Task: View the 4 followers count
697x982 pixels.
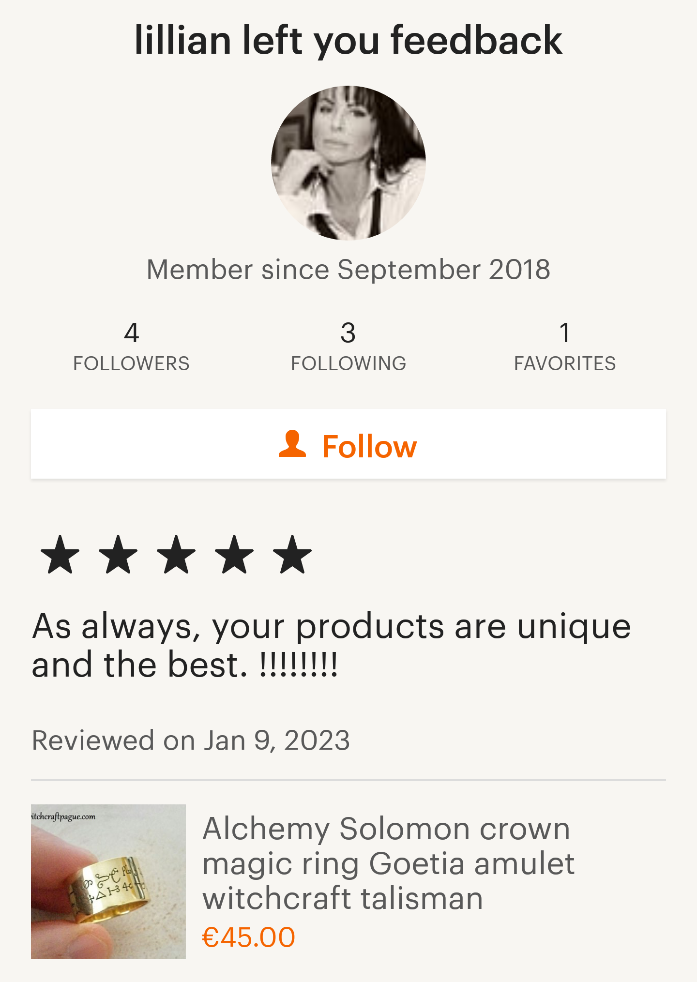Action: [131, 333]
